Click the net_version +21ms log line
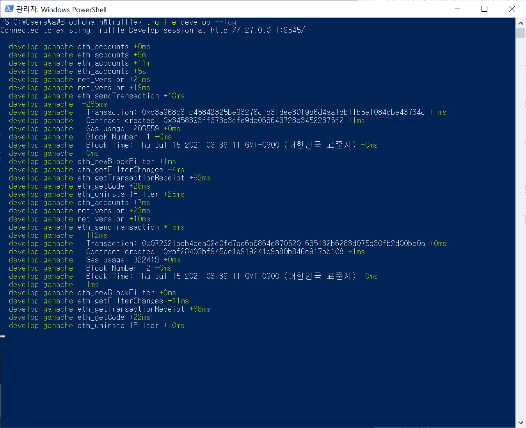The image size is (526, 428). pos(80,79)
